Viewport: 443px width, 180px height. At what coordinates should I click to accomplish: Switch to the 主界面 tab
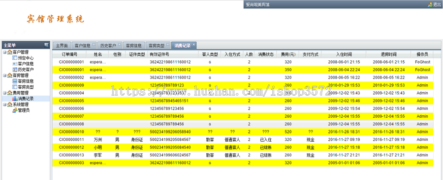[x=62, y=46]
